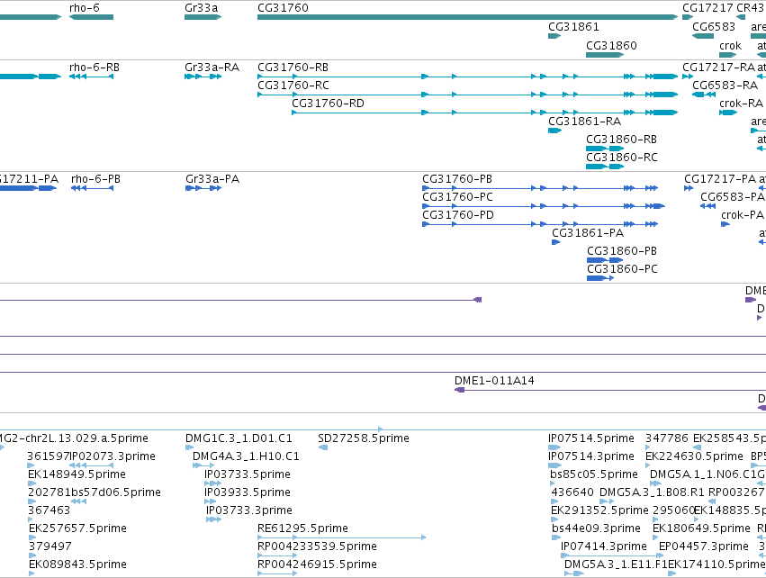Image resolution: width=766 pixels, height=578 pixels.
Task: Select the 202781 EST label
Action: pyautogui.click(x=50, y=493)
